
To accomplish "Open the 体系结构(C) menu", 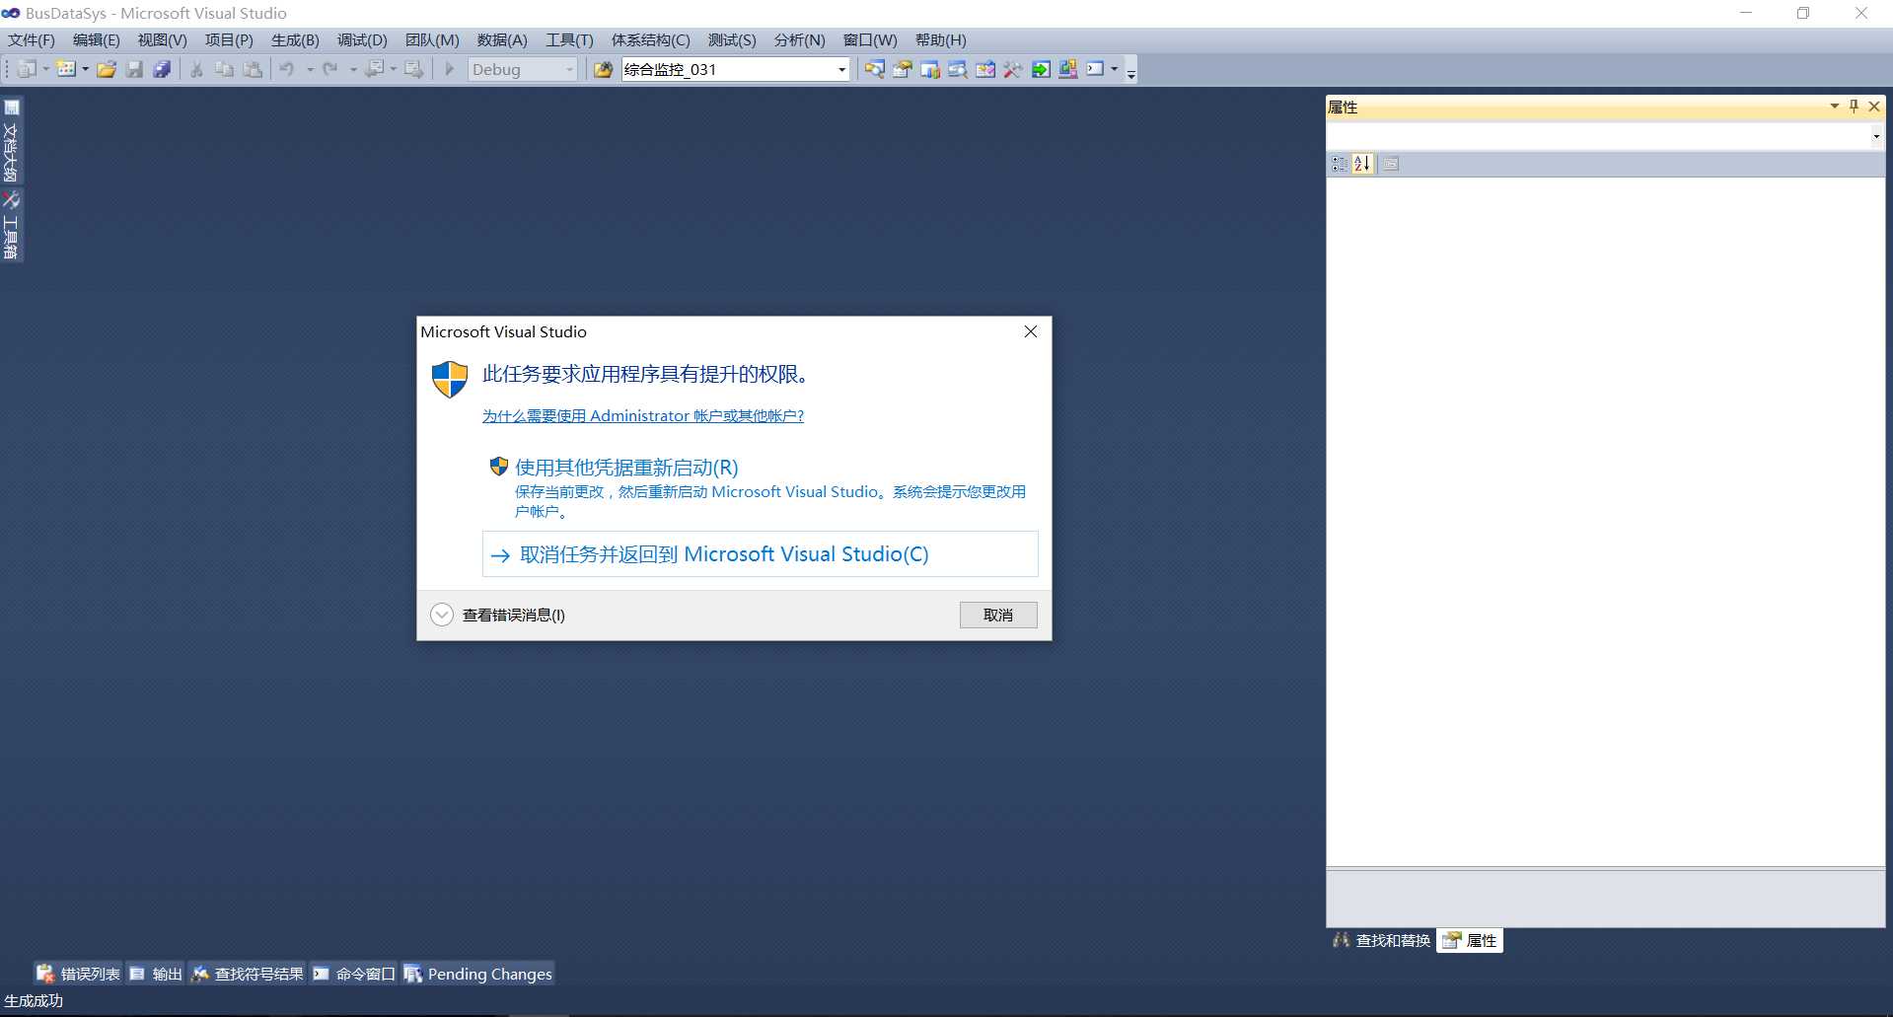I will [650, 40].
